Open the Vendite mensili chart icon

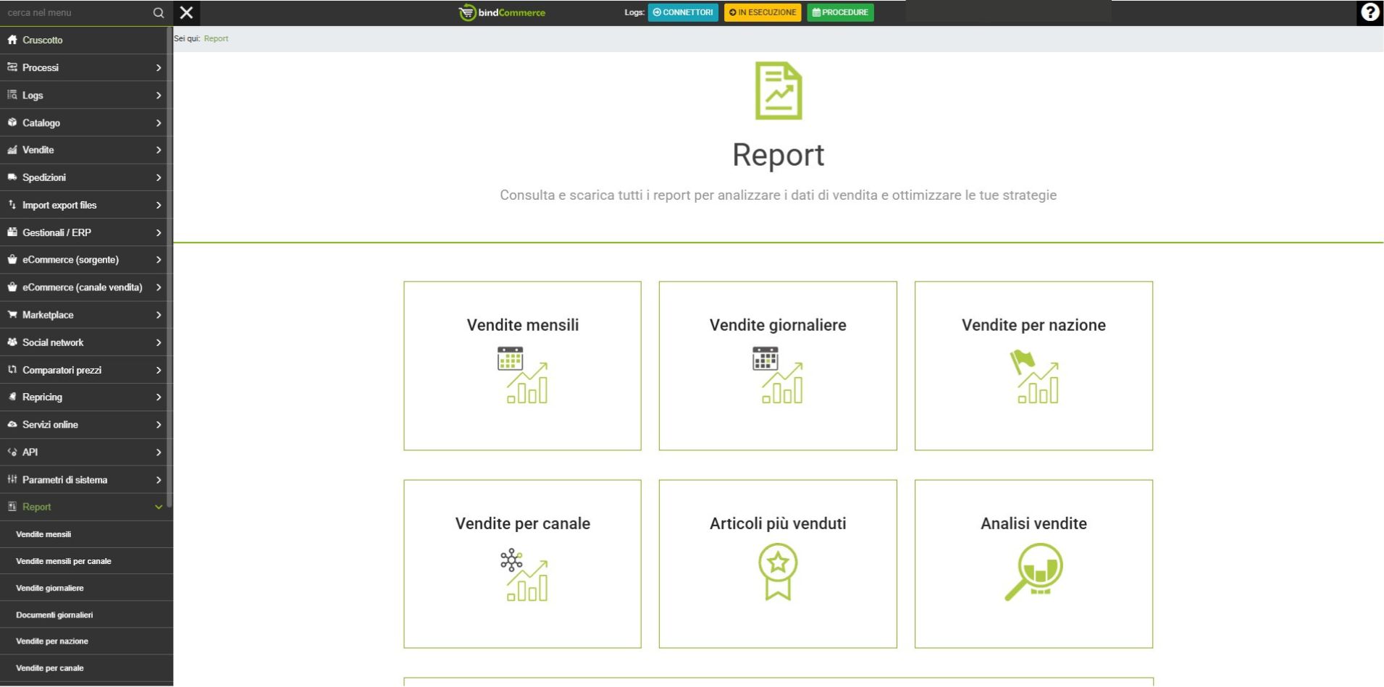[x=522, y=375]
